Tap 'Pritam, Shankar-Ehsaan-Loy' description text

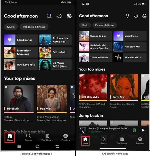[x=18, y=119]
